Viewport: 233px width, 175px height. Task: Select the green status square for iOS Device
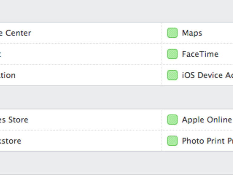point(172,75)
